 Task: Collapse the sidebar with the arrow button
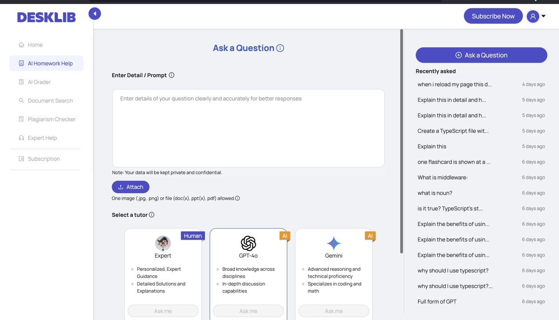(x=95, y=14)
